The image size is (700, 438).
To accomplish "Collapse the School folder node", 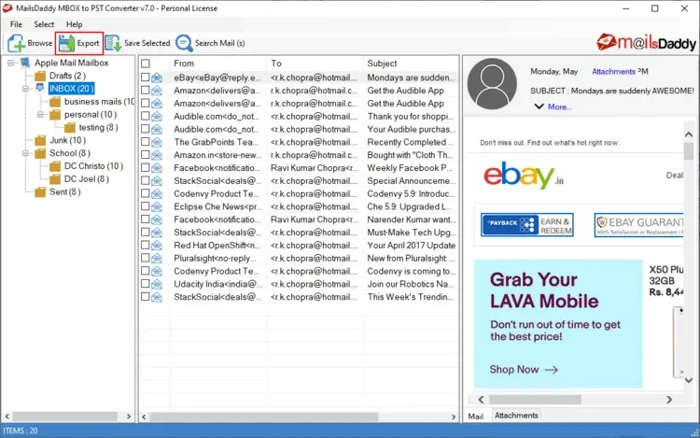I will click(25, 153).
